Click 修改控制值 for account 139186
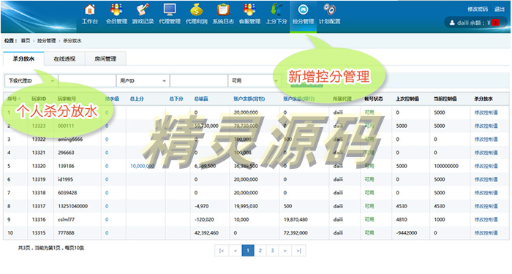This screenshot has height=274, width=512. [486, 166]
